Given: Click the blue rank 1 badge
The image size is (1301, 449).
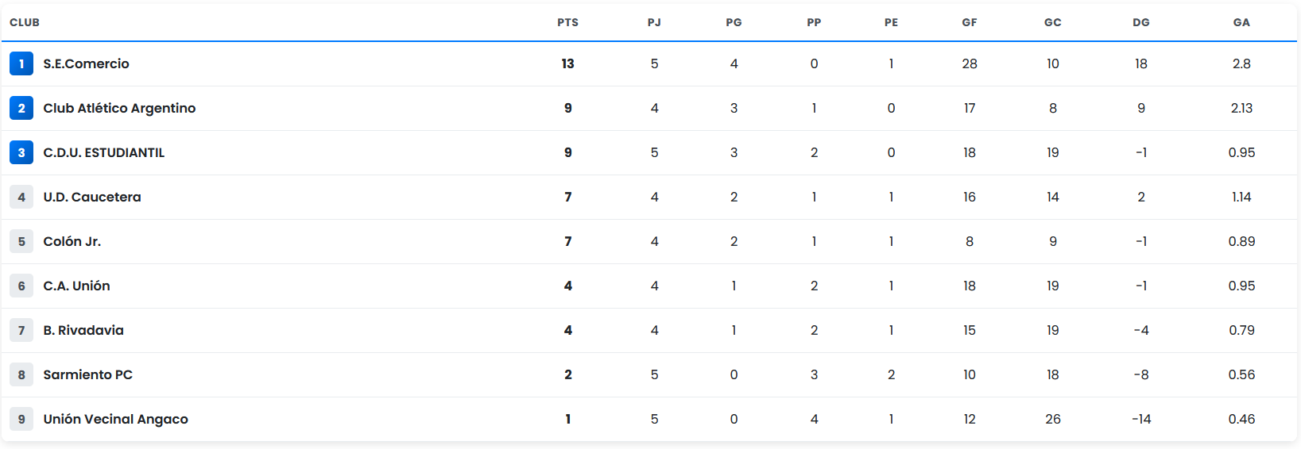Looking at the screenshot, I should click(x=21, y=63).
